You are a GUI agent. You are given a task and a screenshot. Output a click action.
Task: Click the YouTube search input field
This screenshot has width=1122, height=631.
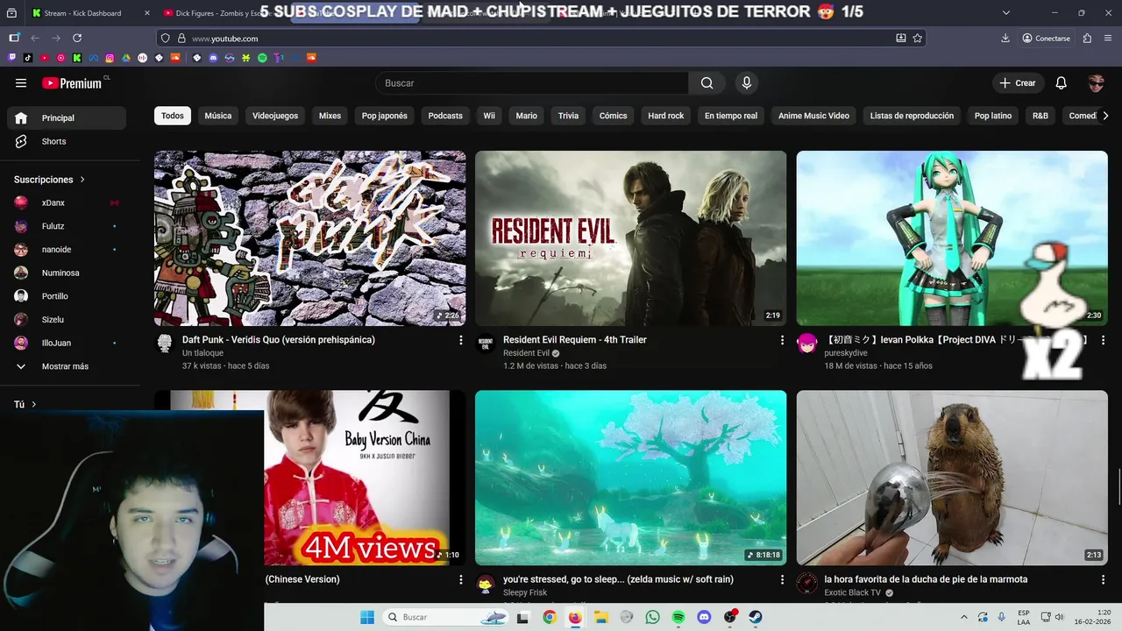click(x=532, y=83)
